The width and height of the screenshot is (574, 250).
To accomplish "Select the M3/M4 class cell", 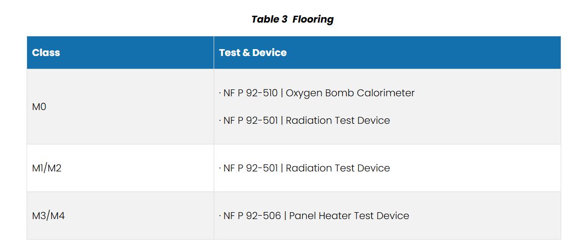I will tap(48, 216).
